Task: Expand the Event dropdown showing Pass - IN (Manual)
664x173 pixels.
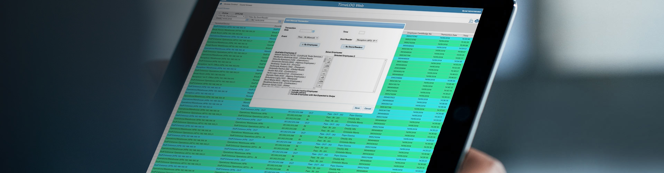Action: pyautogui.click(x=308, y=37)
